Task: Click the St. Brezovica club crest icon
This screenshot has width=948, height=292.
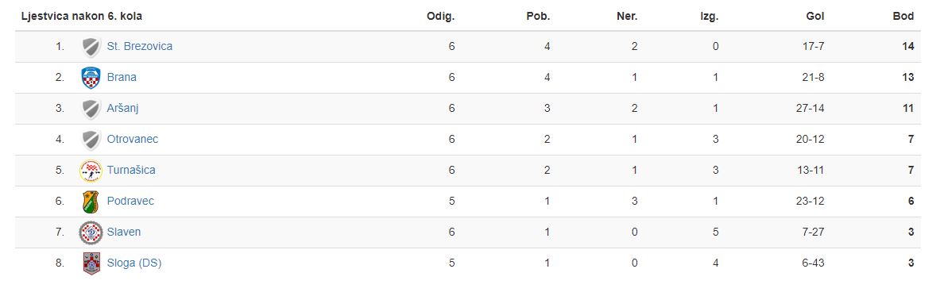Action: point(91,47)
